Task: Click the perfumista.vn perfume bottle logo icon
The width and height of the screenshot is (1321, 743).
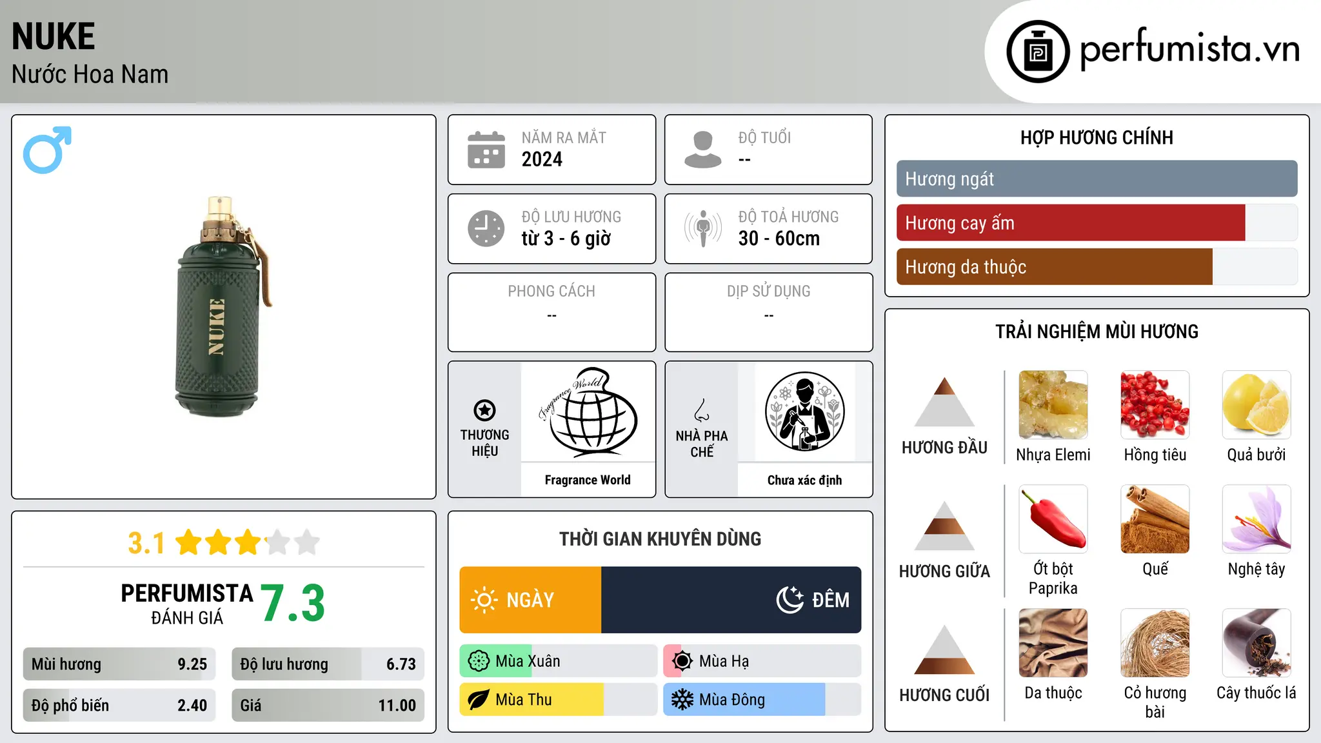Action: pyautogui.click(x=1038, y=52)
